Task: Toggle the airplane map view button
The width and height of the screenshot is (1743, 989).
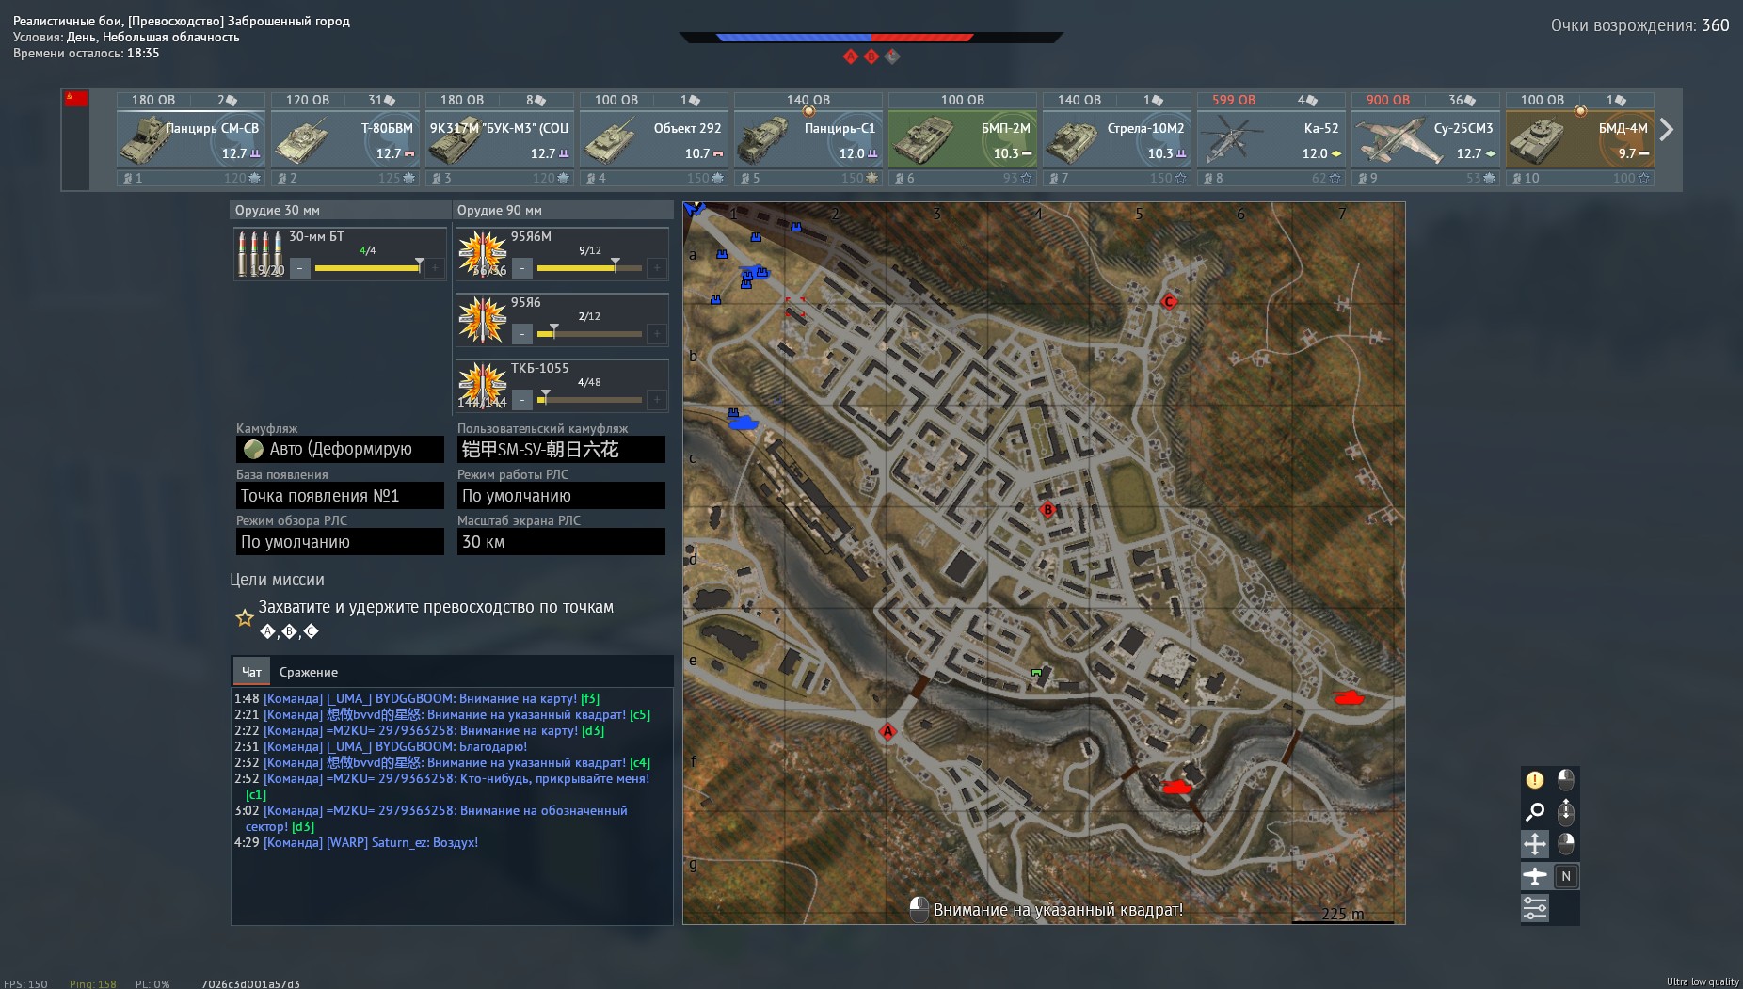Action: [x=1534, y=876]
